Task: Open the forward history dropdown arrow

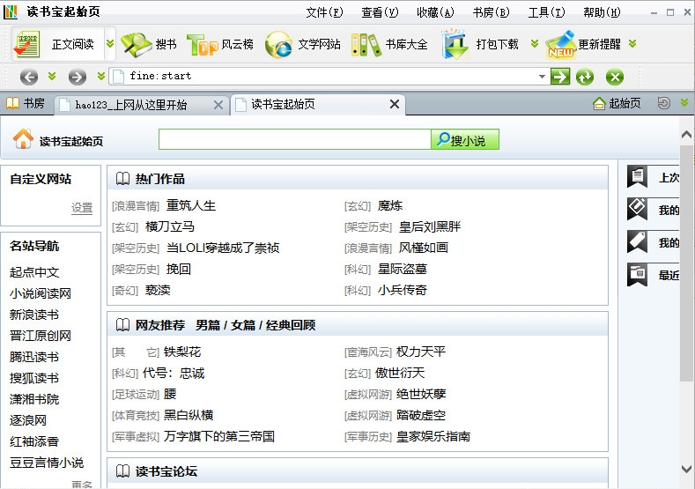Action: click(x=101, y=77)
